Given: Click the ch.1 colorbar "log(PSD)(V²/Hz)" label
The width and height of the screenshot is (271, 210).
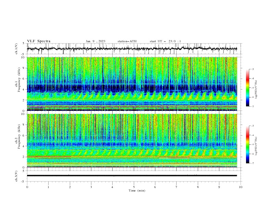Looking at the screenshot, I should click(x=256, y=90).
